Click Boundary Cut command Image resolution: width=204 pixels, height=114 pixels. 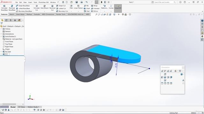click(62, 11)
